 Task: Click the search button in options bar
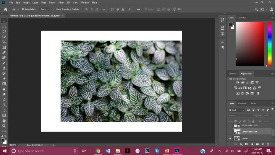[256, 9]
